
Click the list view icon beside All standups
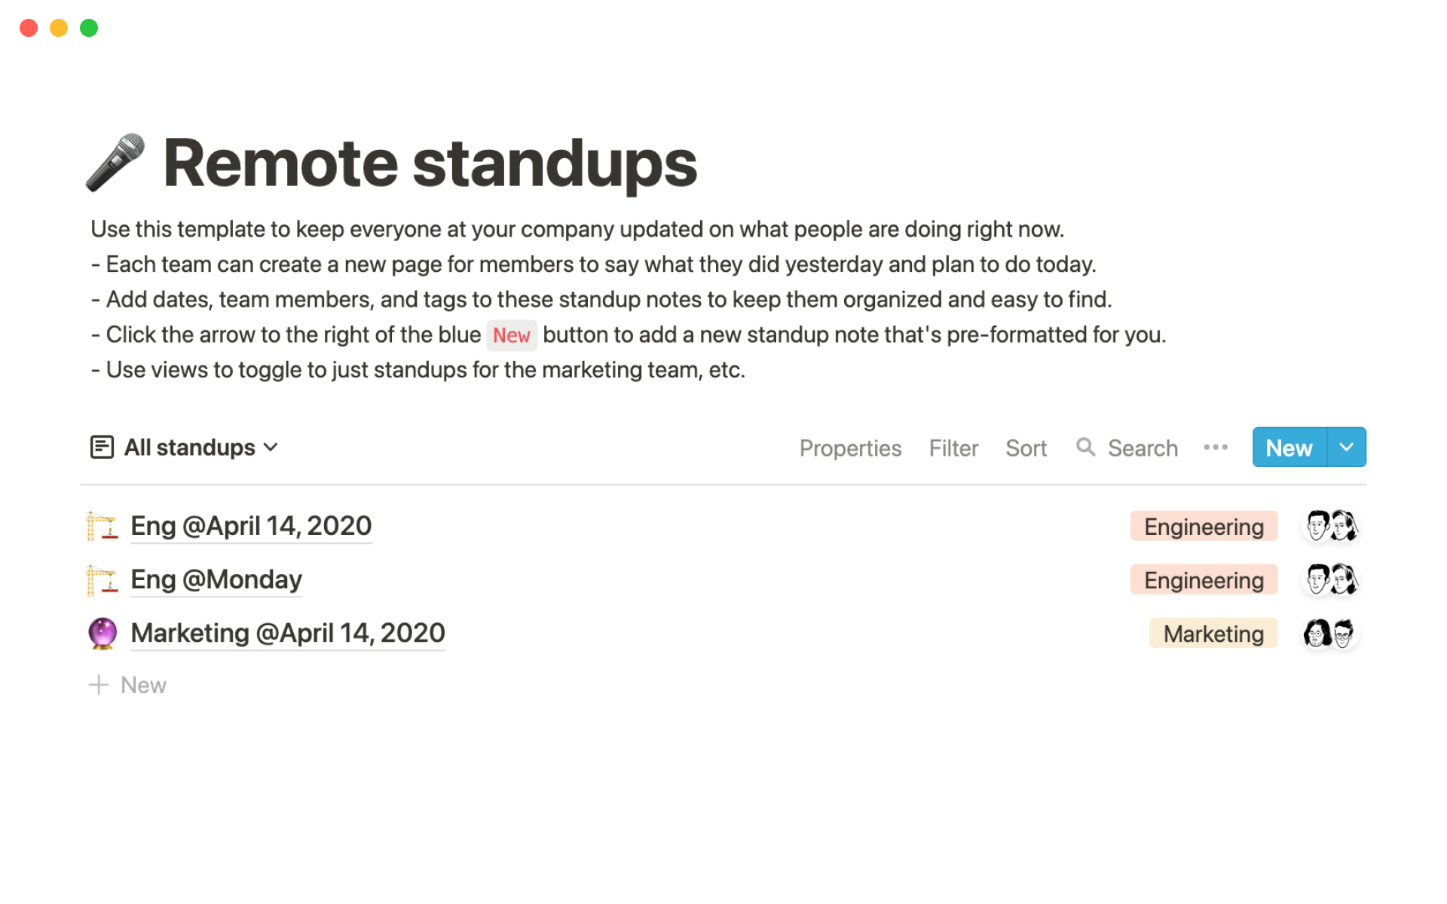pyautogui.click(x=102, y=447)
